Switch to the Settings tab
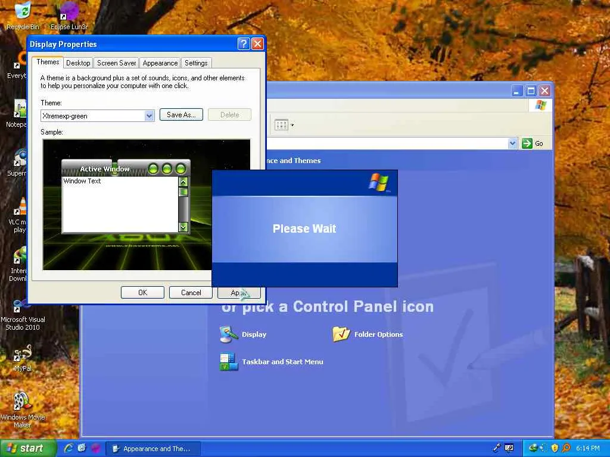 pyautogui.click(x=196, y=63)
